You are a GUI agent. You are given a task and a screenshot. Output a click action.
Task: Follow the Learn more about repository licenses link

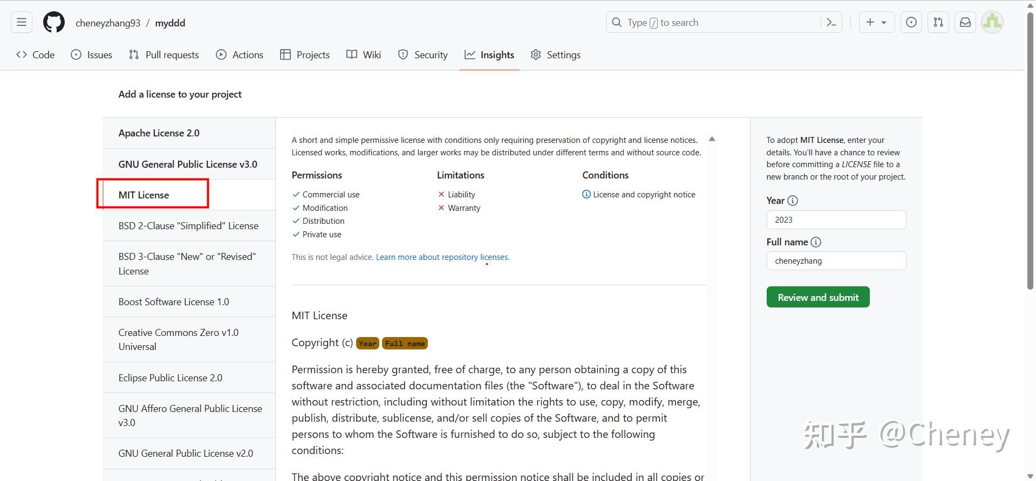click(442, 257)
